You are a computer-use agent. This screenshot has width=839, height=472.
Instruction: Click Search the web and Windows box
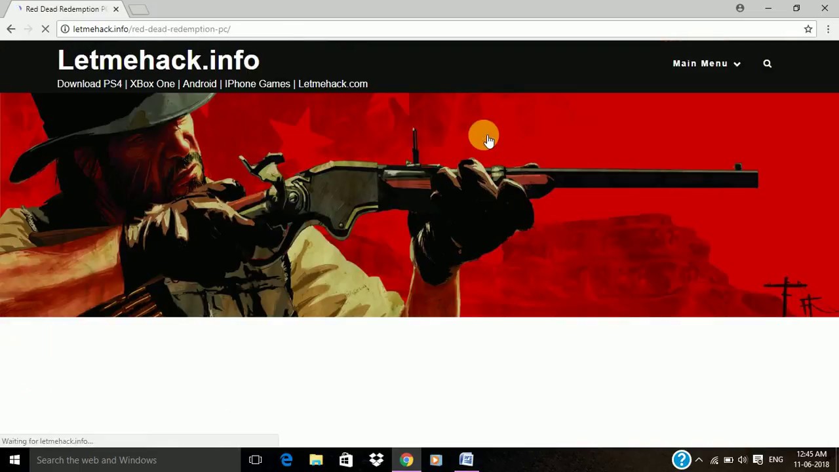(x=134, y=460)
